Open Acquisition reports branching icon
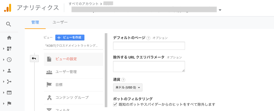274x111 pixels. tap(9, 82)
